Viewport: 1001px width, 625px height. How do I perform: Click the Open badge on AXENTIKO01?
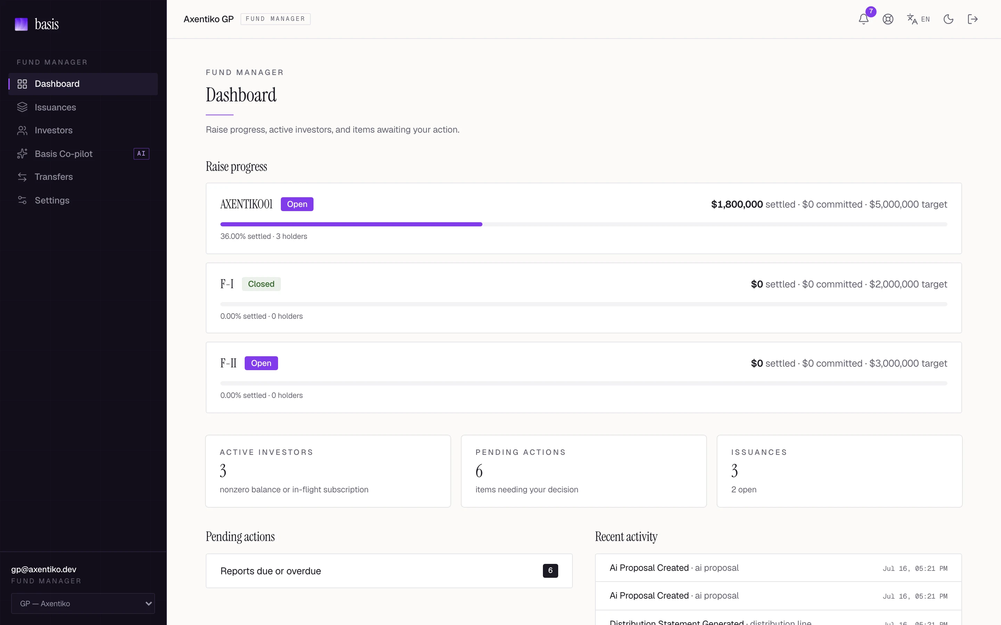click(x=297, y=204)
